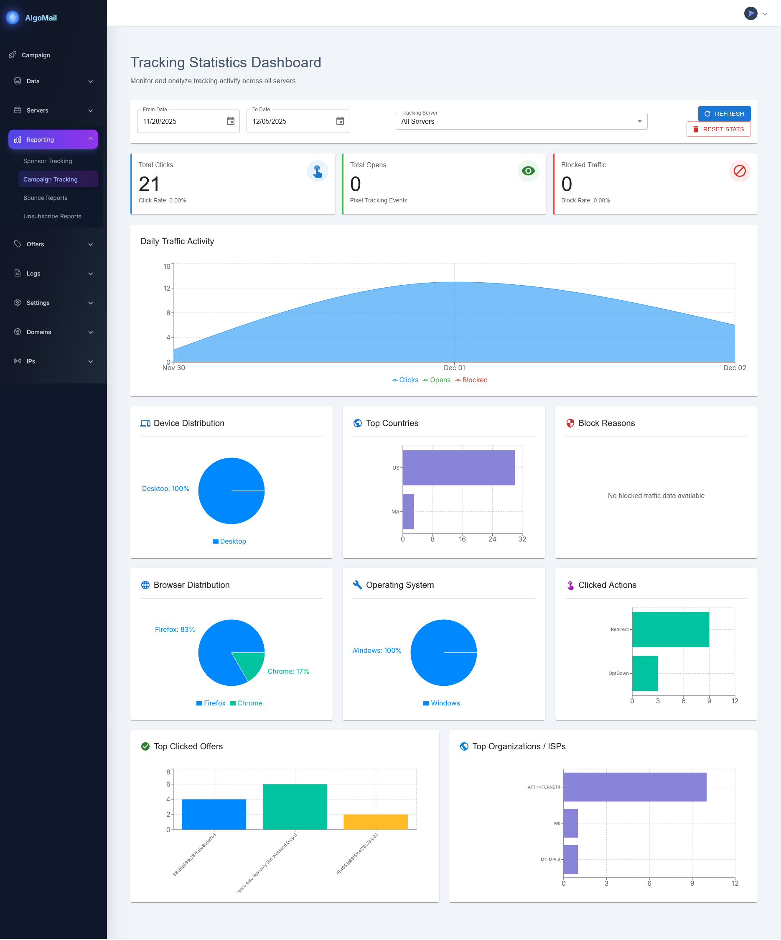Click the RESET STATS button

click(x=718, y=129)
